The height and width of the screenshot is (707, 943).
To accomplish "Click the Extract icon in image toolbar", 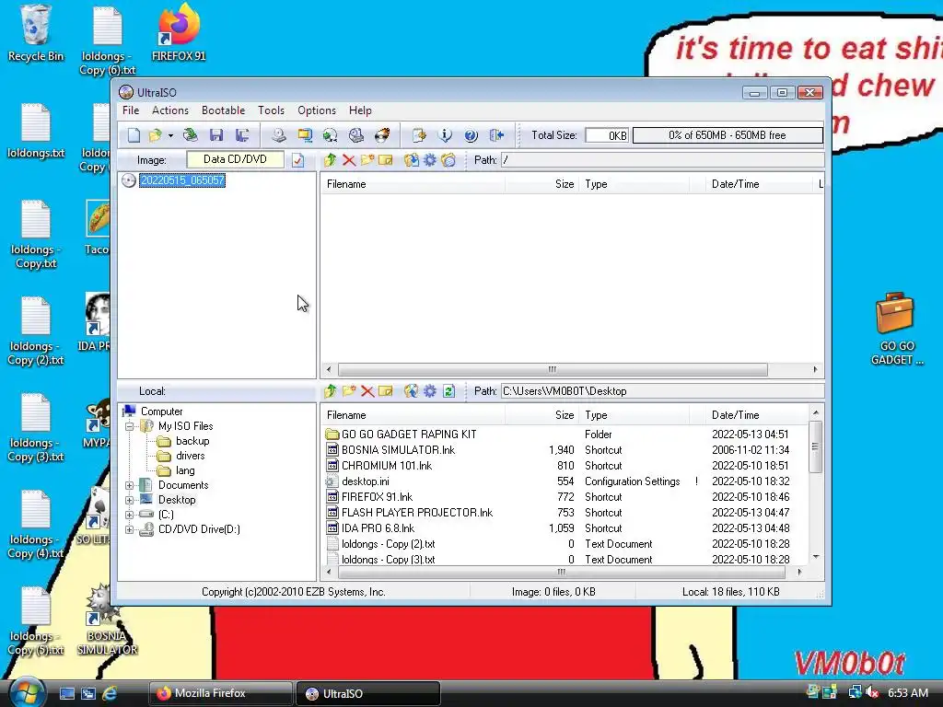I will (x=412, y=160).
